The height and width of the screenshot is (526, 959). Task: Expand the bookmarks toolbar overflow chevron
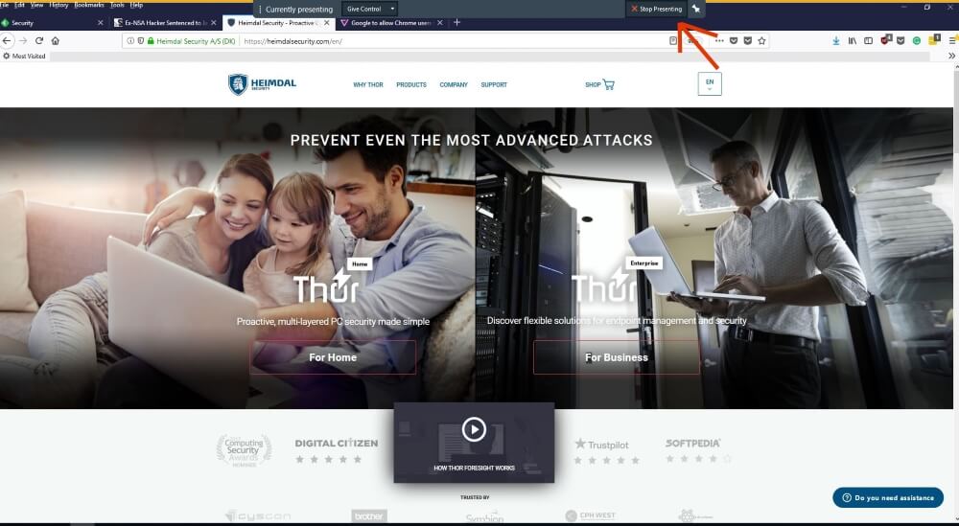click(951, 56)
